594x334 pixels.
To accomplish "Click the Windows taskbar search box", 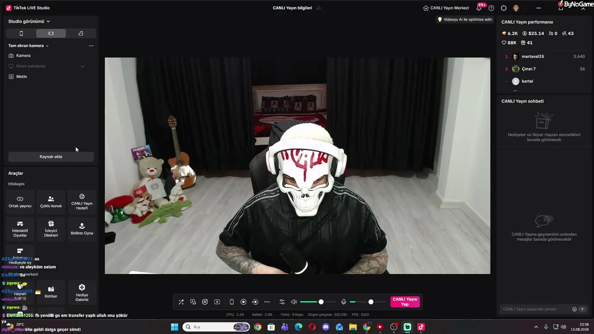I will pyautogui.click(x=216, y=327).
